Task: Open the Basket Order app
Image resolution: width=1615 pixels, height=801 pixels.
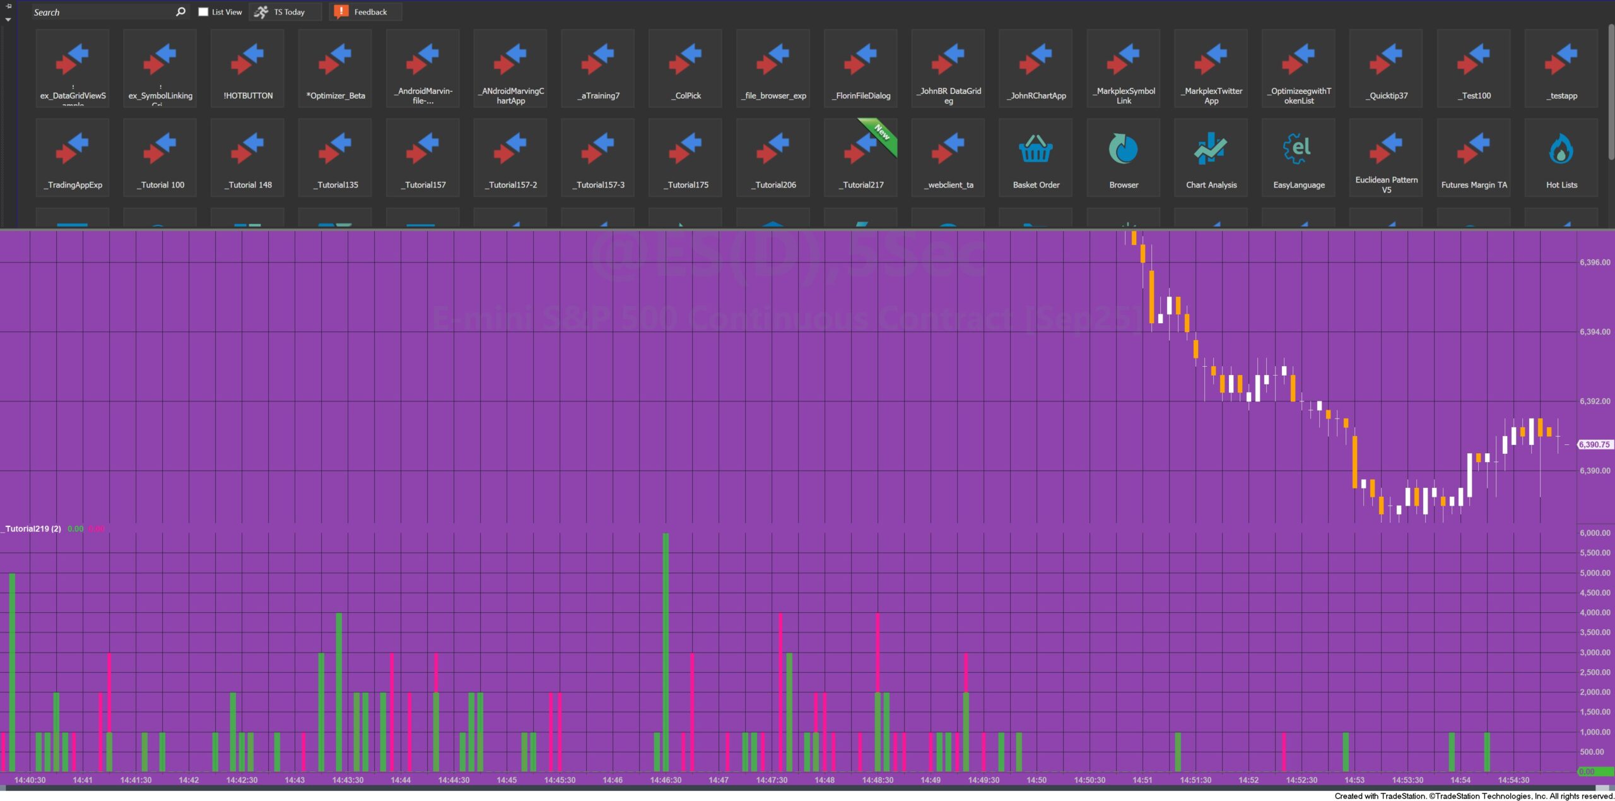Action: pyautogui.click(x=1035, y=157)
